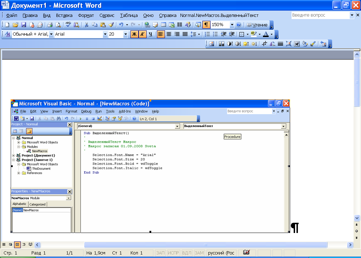Open the Справка menu
The image size is (361, 258).
pos(167,15)
